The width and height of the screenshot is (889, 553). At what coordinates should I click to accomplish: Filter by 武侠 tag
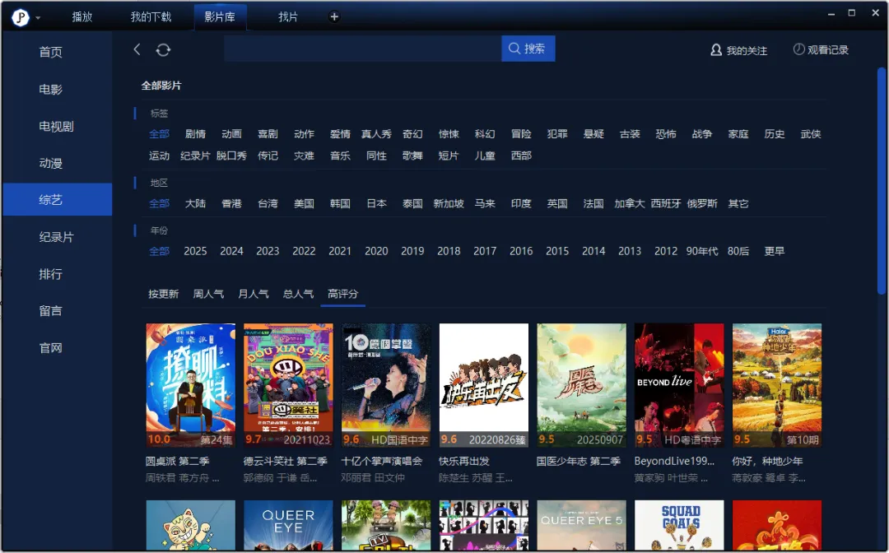click(x=811, y=134)
